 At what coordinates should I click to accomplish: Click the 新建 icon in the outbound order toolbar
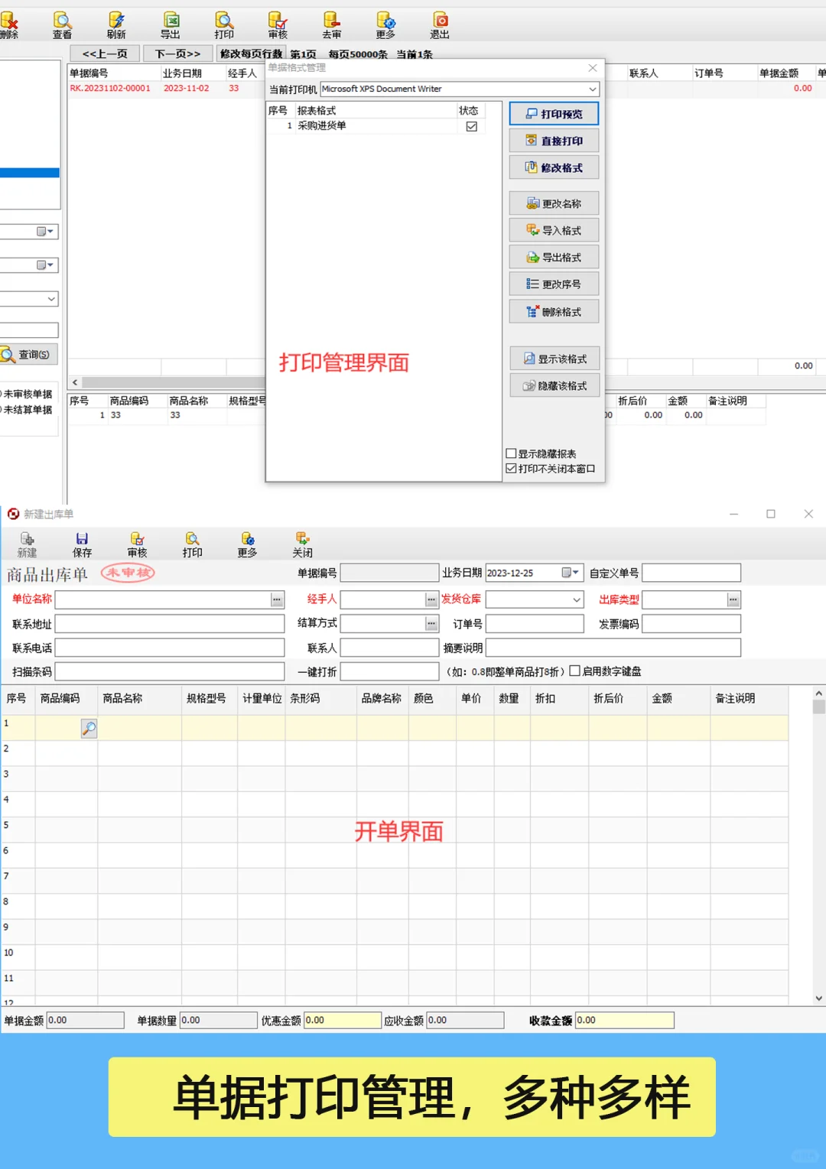[x=27, y=544]
